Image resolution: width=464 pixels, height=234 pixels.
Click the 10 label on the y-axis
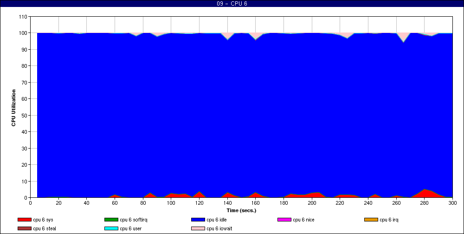[x=24, y=181]
